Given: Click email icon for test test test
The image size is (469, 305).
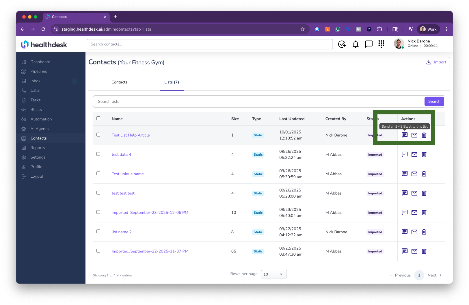Looking at the screenshot, I should click(x=414, y=193).
